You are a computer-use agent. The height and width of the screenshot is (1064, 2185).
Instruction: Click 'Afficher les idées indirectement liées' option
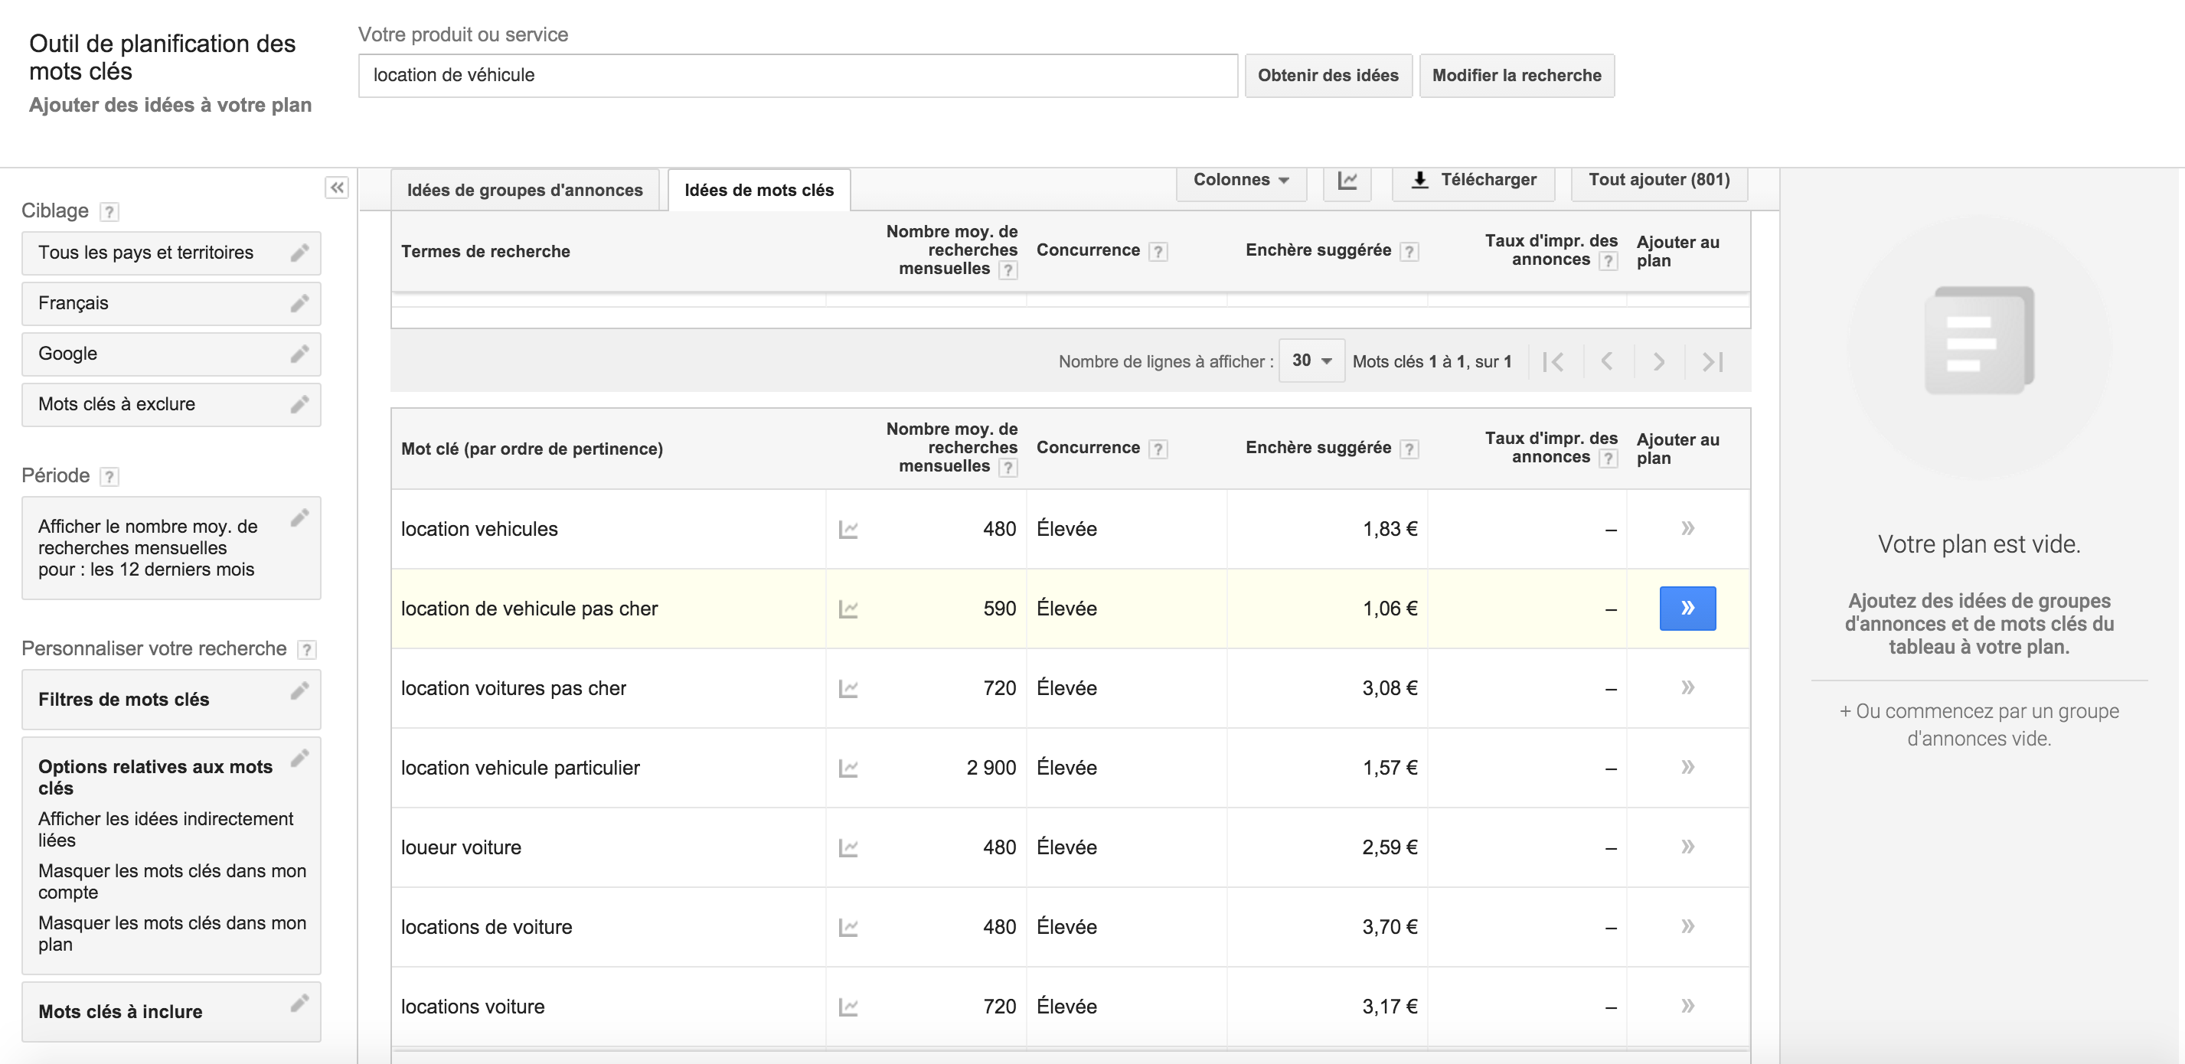coord(165,829)
